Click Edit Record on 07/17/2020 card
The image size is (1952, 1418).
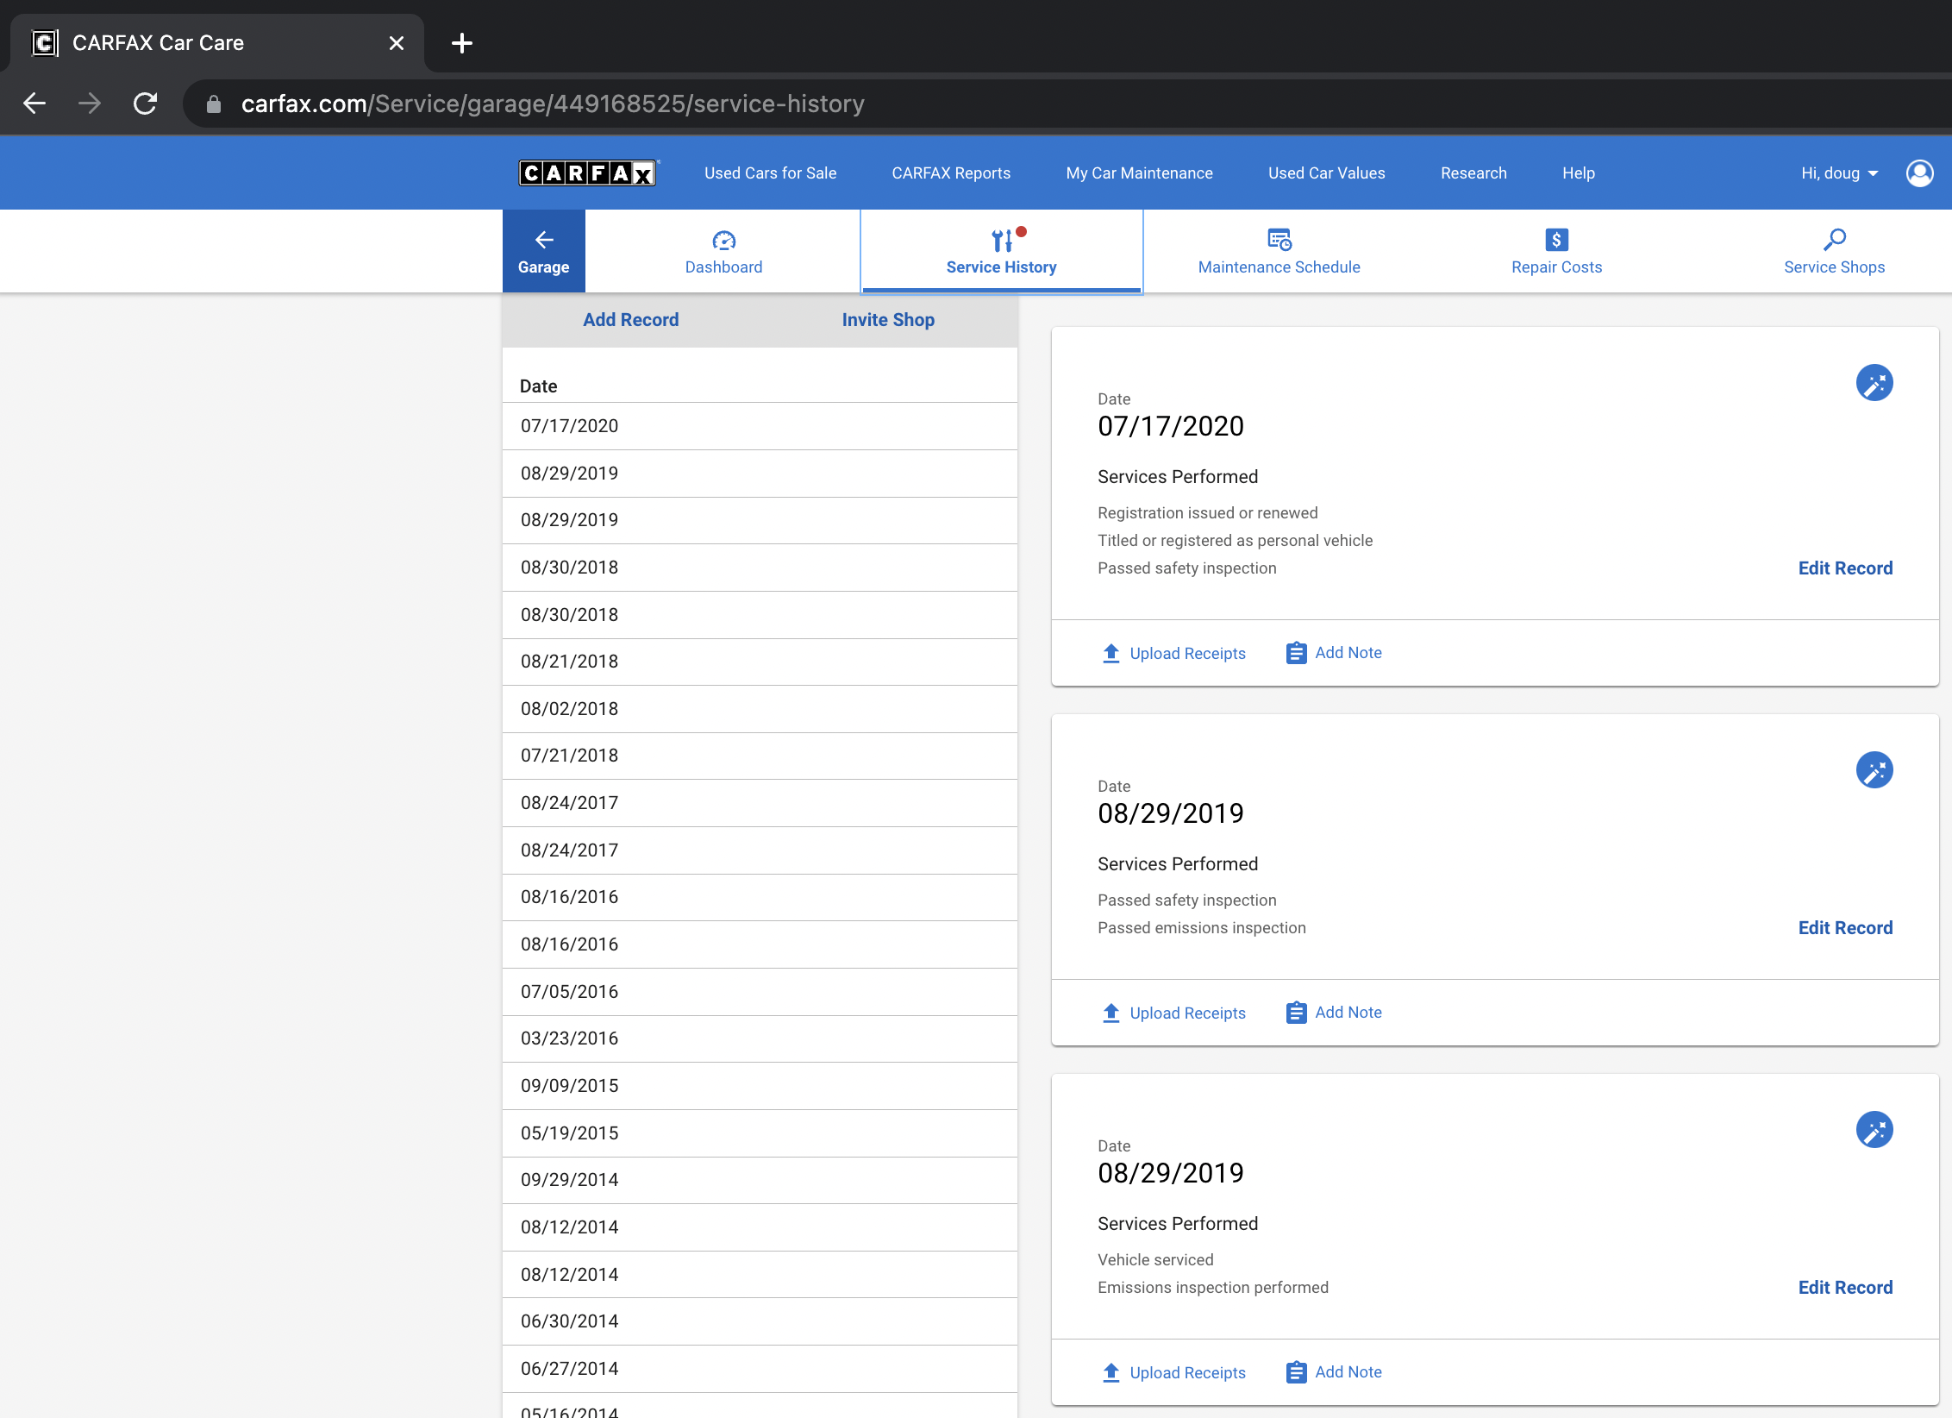[x=1845, y=568]
